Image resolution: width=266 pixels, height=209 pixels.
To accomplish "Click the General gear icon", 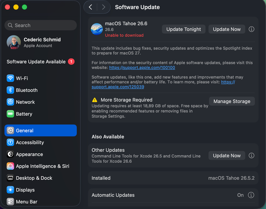I will click(10, 130).
